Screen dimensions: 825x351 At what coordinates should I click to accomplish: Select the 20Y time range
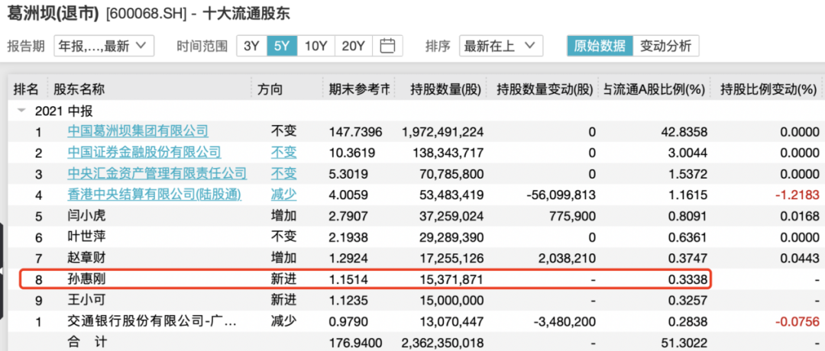click(354, 46)
